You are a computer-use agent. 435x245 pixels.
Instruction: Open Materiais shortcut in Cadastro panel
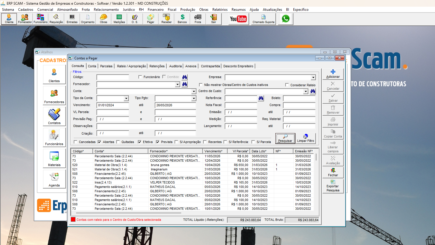[54, 158]
